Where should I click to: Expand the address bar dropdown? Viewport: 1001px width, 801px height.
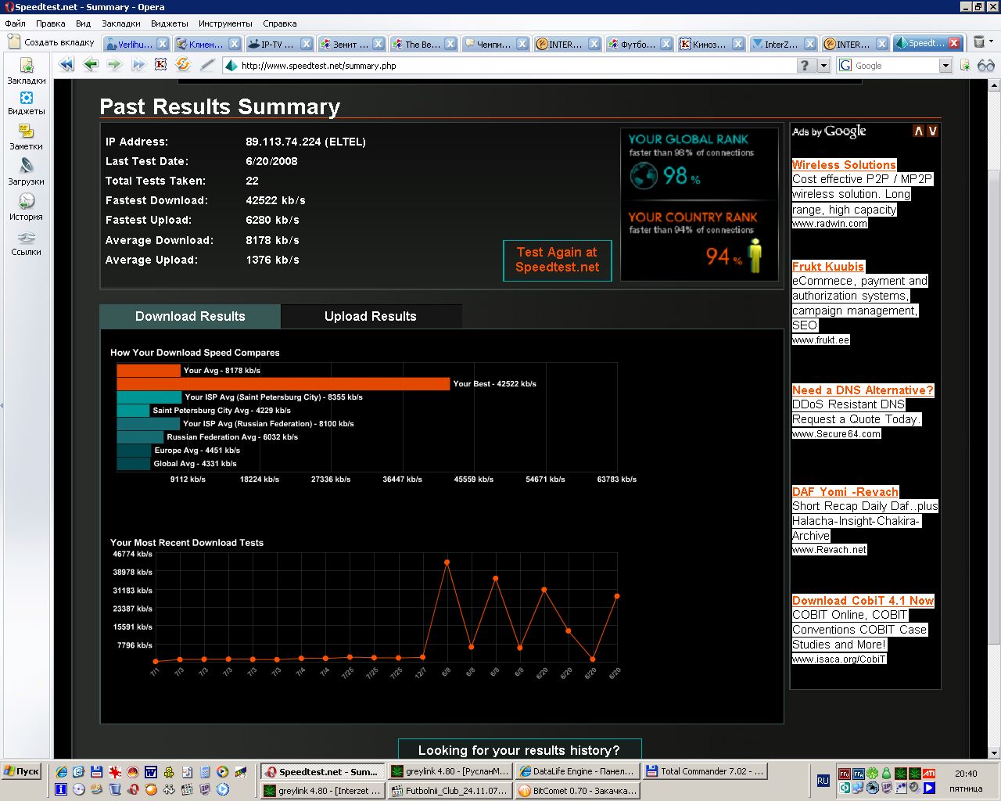click(823, 66)
